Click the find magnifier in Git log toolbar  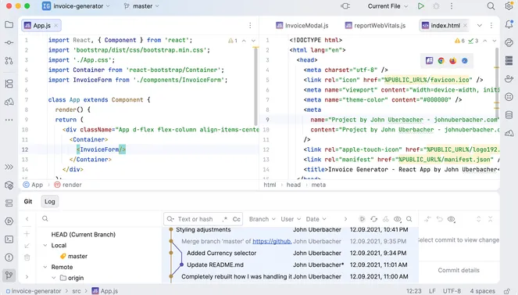pos(409,219)
